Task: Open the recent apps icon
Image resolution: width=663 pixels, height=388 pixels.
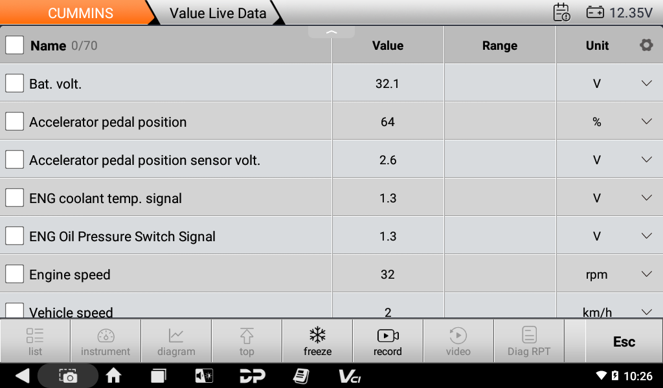Action: coord(159,376)
